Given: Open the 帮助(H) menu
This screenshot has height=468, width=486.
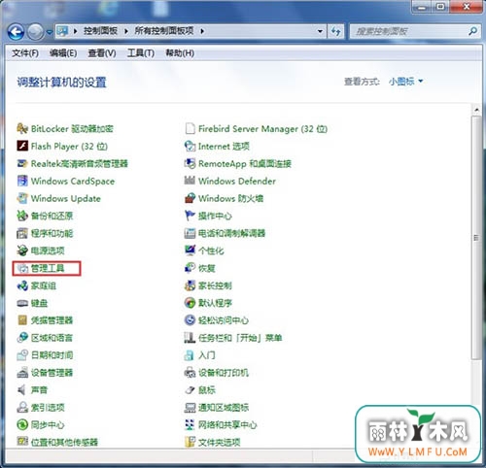Looking at the screenshot, I should (180, 53).
